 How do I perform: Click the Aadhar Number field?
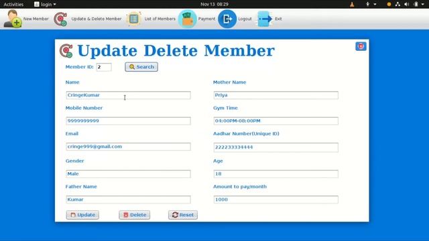[x=275, y=147]
